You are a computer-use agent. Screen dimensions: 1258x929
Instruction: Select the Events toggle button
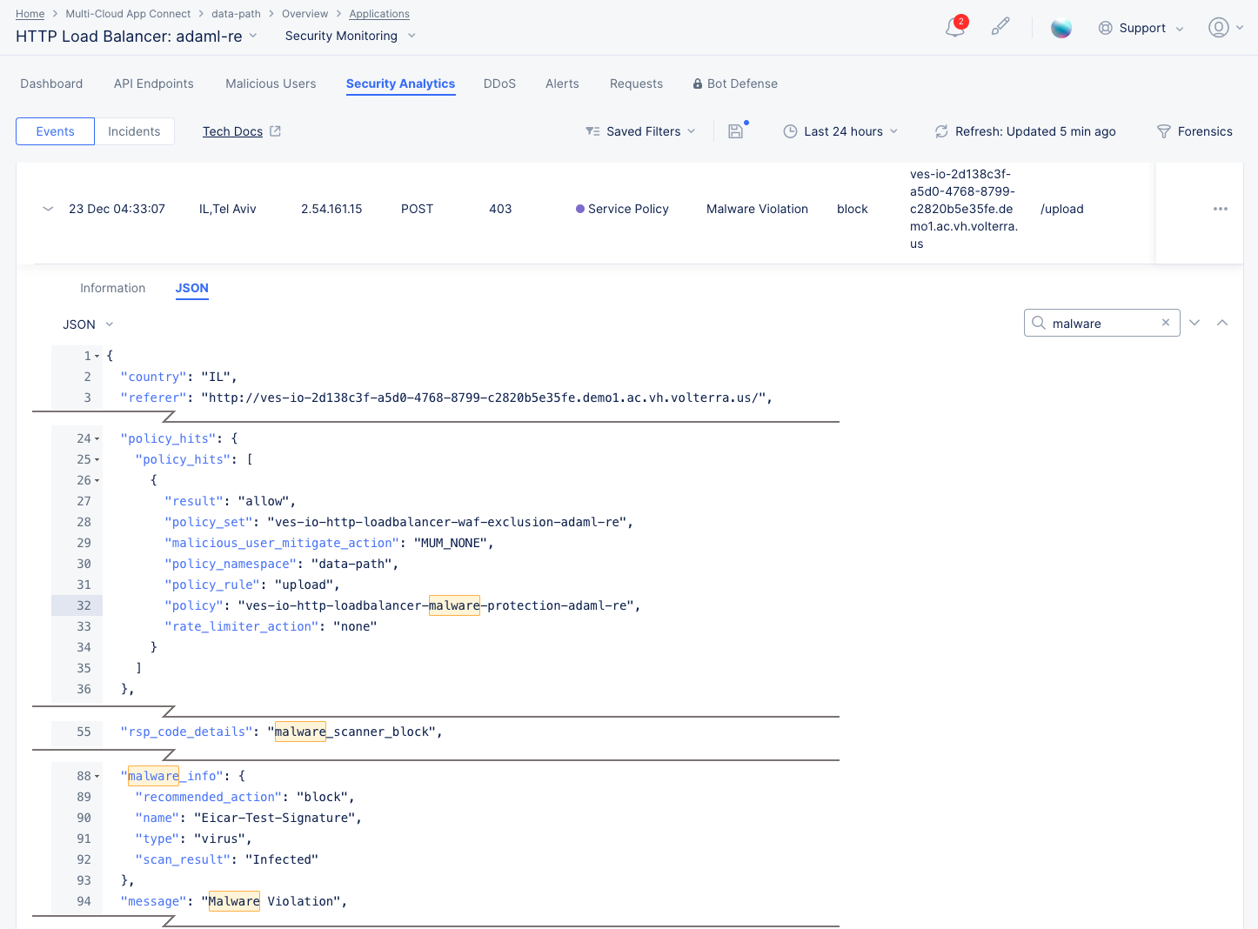55,130
